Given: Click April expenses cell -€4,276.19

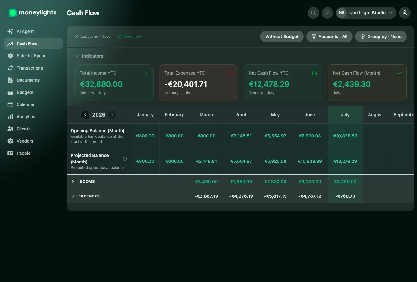Looking at the screenshot, I should [241, 196].
